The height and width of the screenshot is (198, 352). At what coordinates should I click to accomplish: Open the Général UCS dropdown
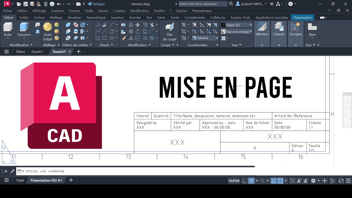205,38
